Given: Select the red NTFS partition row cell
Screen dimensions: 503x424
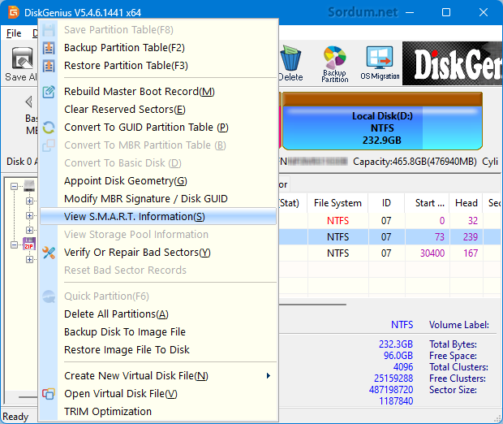Looking at the screenshot, I should [337, 221].
